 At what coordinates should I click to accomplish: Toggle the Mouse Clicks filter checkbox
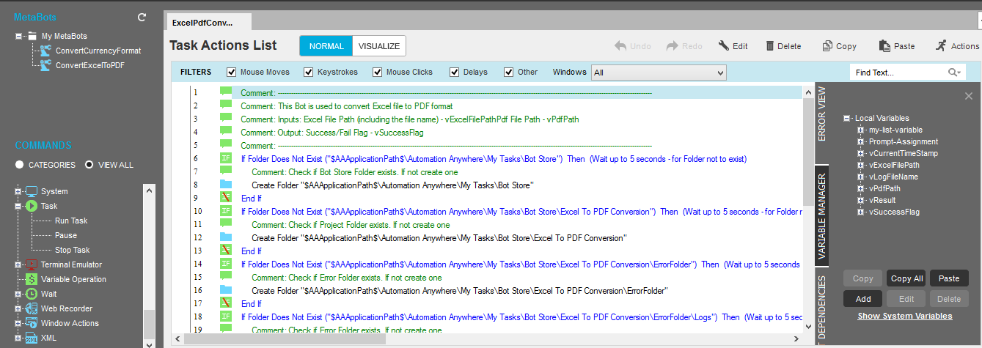[378, 73]
